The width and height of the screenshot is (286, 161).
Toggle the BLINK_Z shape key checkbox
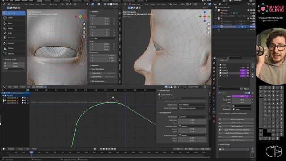click(x=248, y=76)
